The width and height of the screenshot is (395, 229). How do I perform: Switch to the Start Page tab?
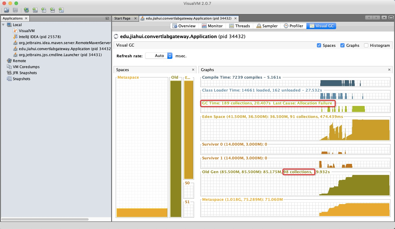coord(122,19)
